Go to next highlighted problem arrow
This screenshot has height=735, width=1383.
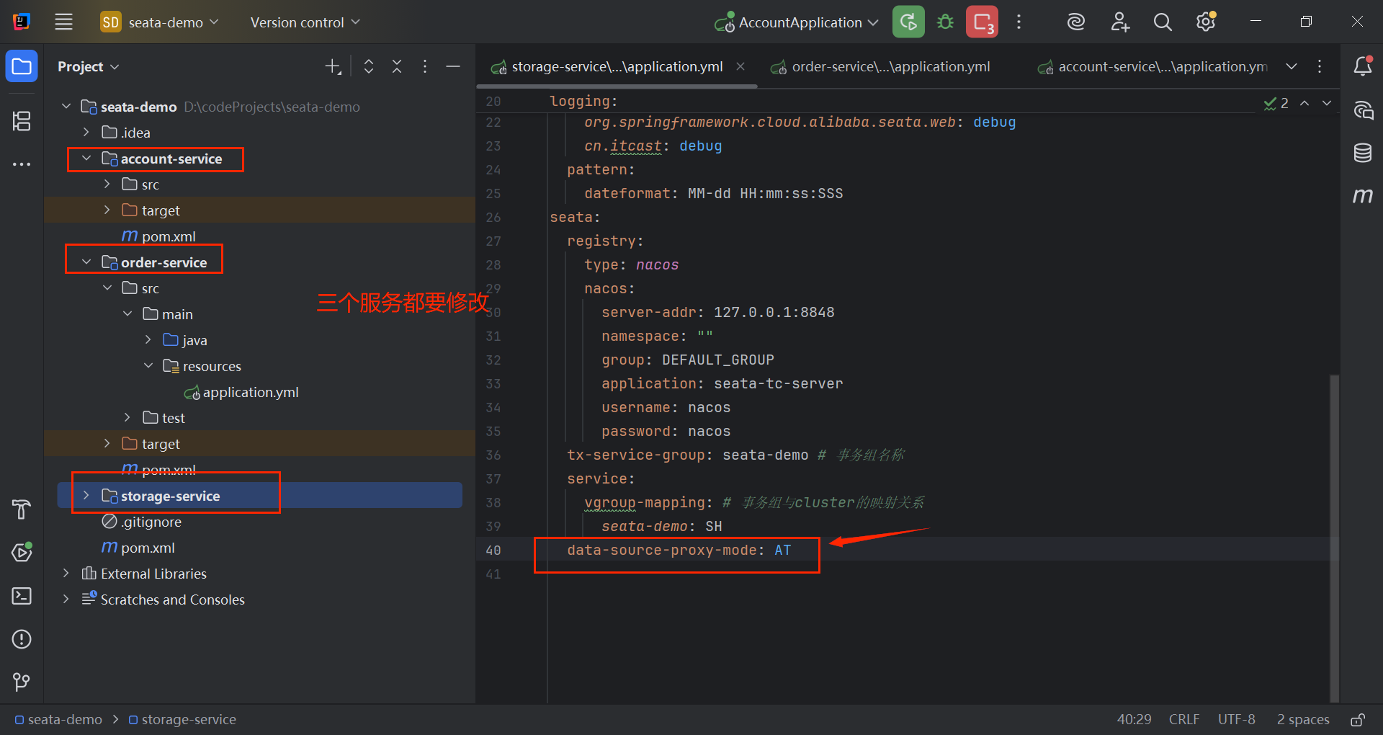[x=1327, y=104]
